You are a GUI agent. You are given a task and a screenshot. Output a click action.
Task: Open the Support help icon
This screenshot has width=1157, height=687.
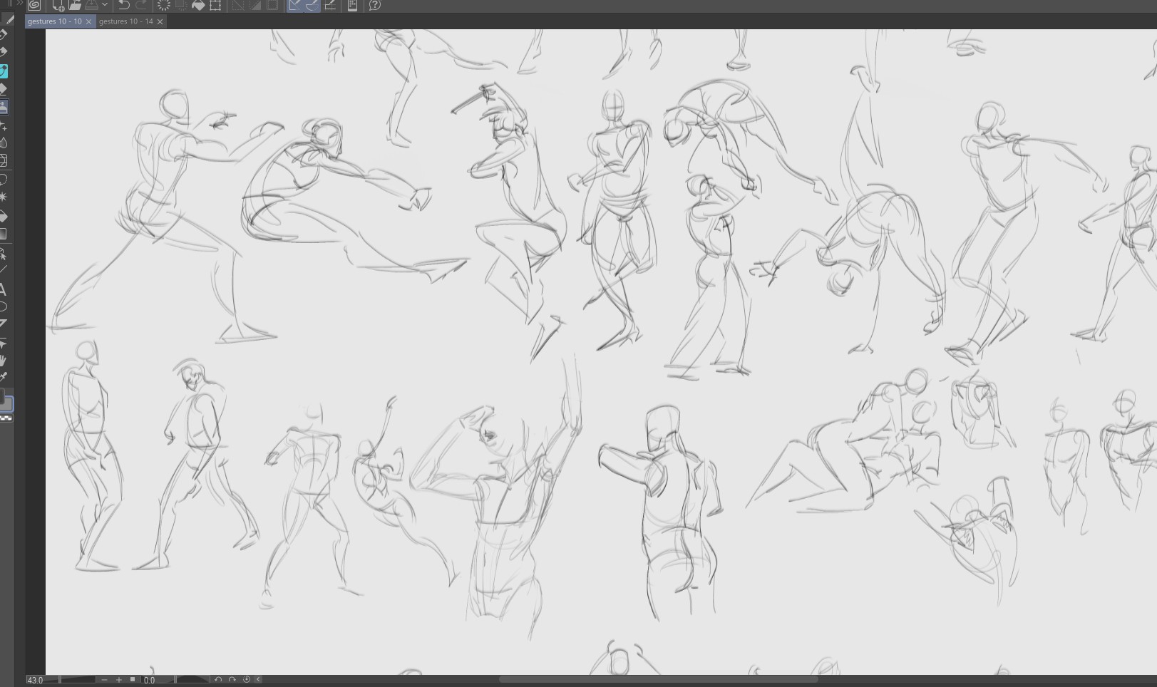coord(375,5)
